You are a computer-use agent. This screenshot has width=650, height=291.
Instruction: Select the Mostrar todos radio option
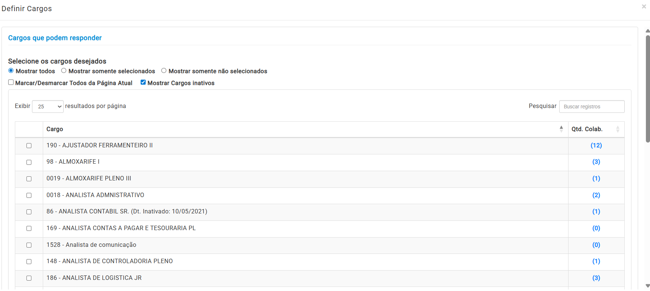point(11,71)
